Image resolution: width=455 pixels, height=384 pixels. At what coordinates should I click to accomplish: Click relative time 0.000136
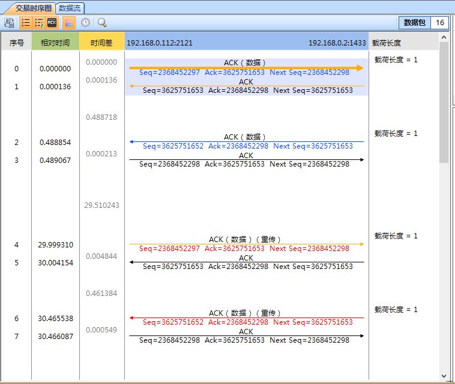pos(55,87)
